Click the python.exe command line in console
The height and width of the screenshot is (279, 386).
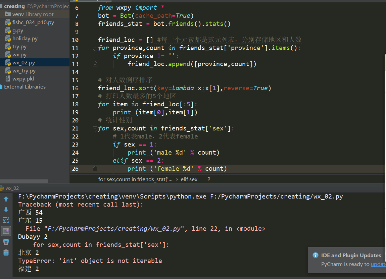181,197
